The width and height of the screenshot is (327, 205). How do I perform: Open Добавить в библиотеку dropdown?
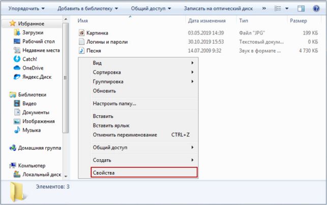coord(88,9)
